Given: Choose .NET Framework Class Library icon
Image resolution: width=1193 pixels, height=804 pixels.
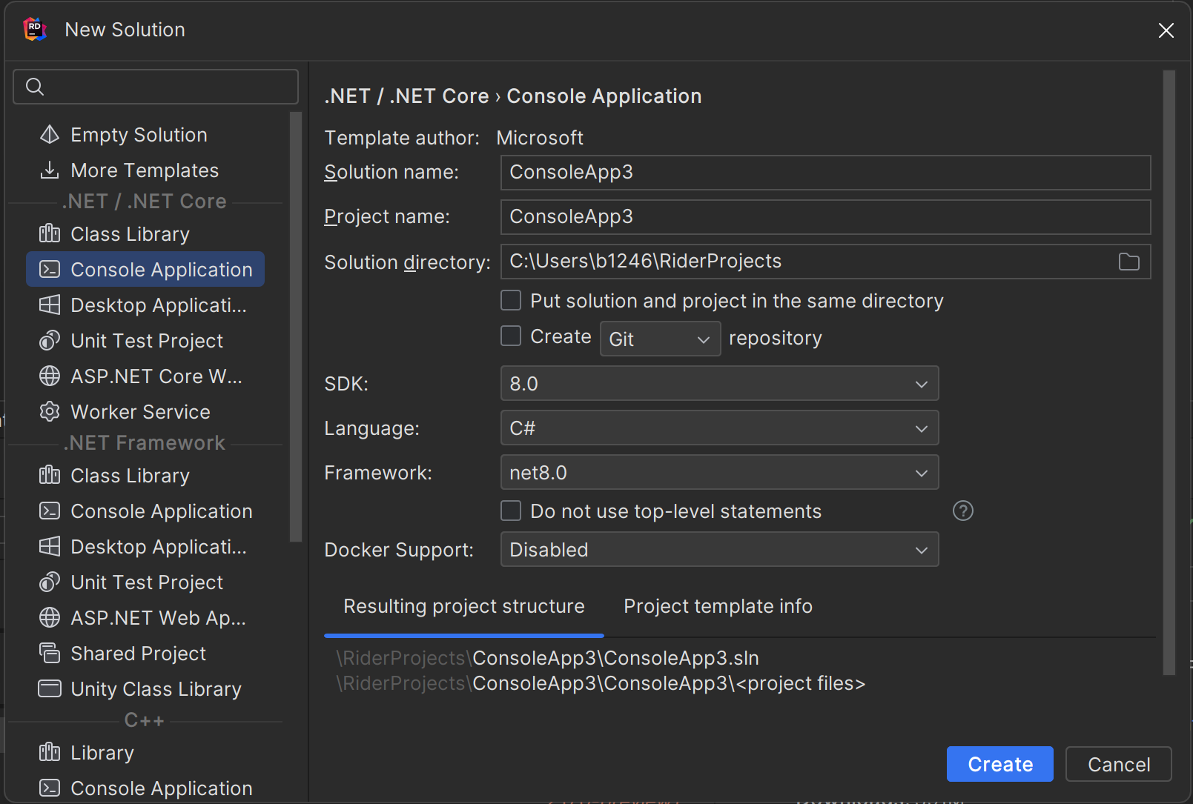Looking at the screenshot, I should click(50, 476).
